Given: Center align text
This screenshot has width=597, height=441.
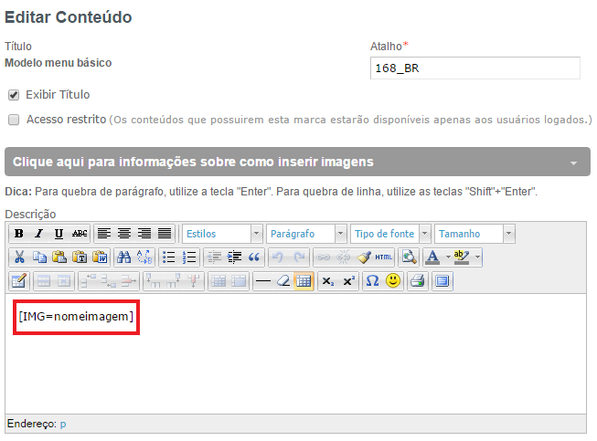Looking at the screenshot, I should coord(124,234).
